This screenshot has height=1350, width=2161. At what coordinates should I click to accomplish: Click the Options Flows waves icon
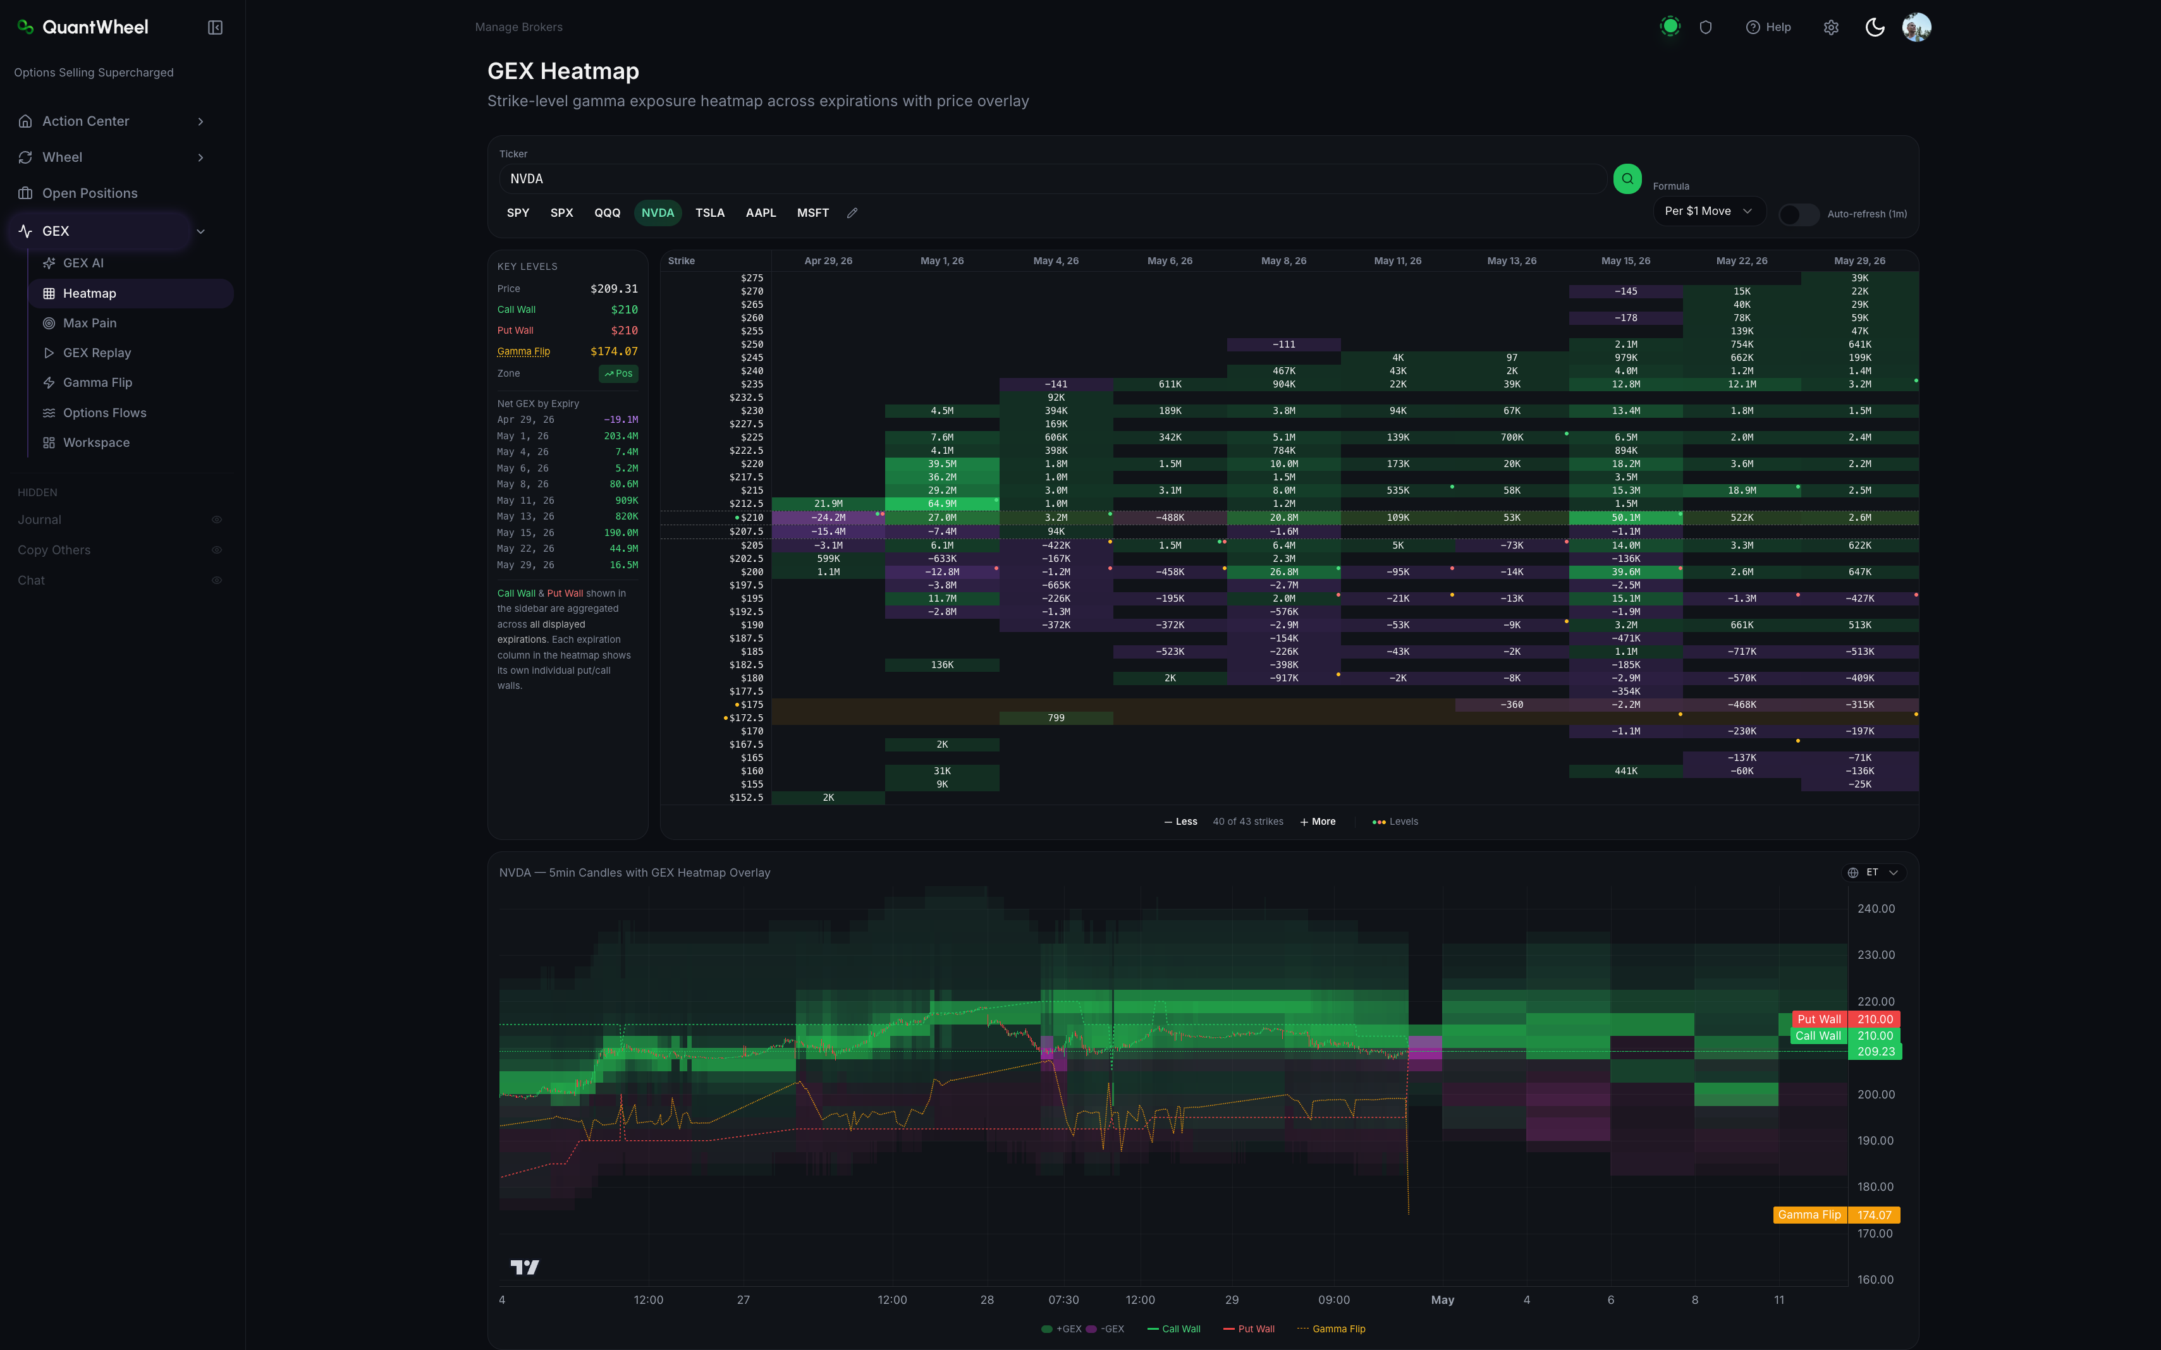tap(49, 413)
